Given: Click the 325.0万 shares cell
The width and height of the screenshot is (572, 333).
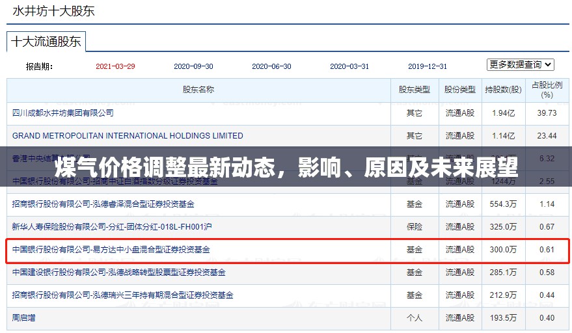Looking at the screenshot, I should coord(504,227).
